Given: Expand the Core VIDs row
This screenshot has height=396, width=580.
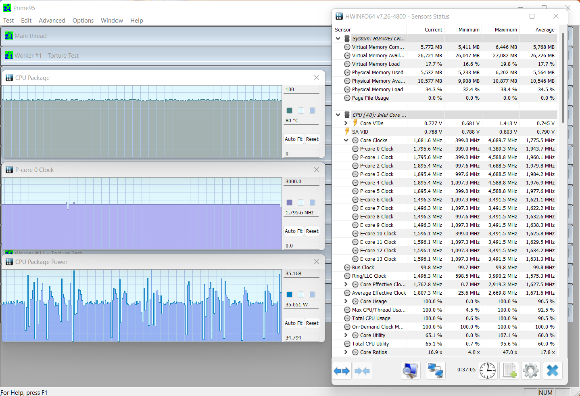Looking at the screenshot, I should (x=346, y=123).
